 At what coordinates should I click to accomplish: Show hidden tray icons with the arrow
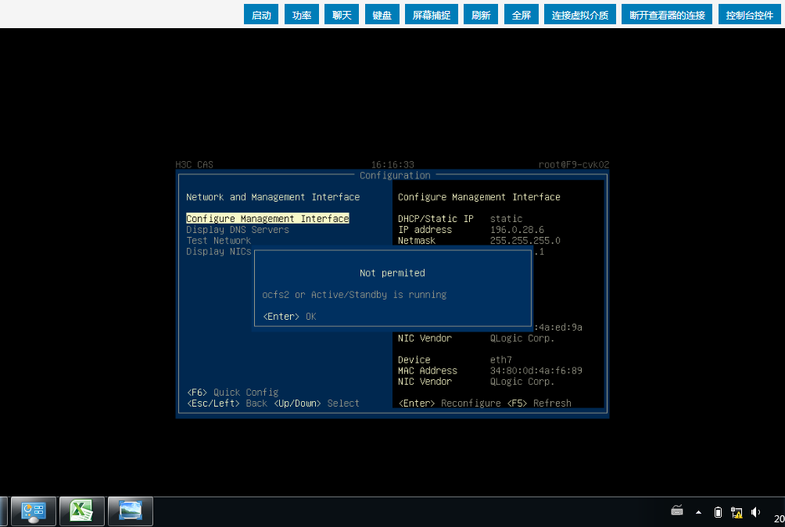click(698, 512)
